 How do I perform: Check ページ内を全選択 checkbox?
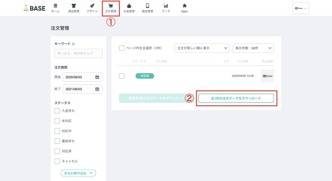[122, 48]
